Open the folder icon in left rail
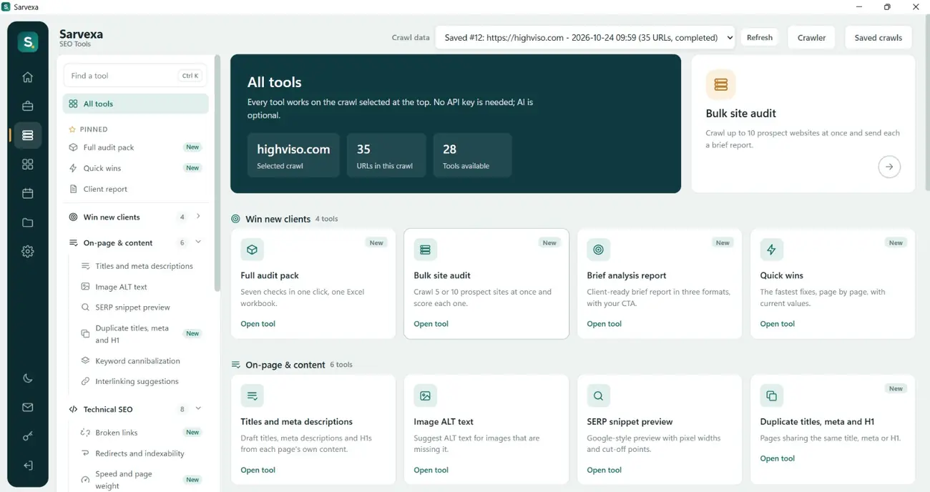930x492 pixels. pos(28,222)
